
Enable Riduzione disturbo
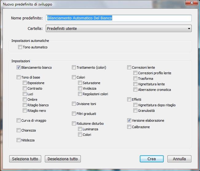click(74, 124)
